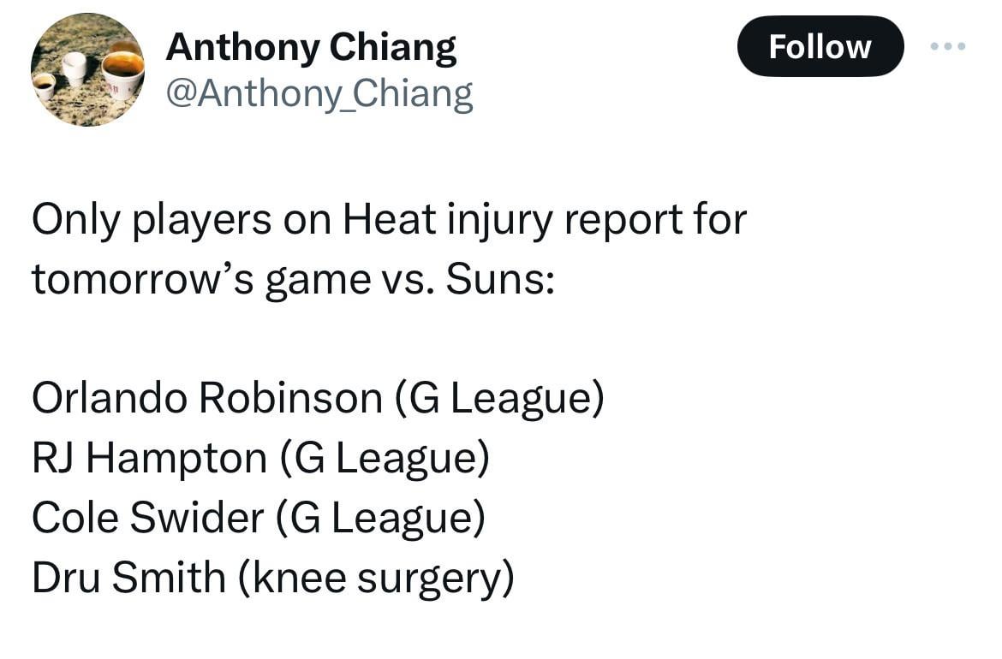Image resolution: width=1002 pixels, height=659 pixels.
Task: Click the @Anthony_Chiang handle
Action: [319, 92]
